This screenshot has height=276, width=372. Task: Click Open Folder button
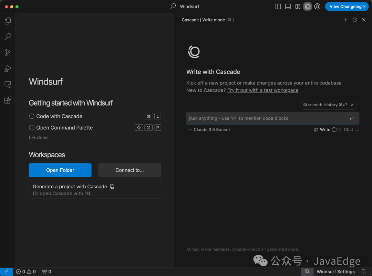pyautogui.click(x=60, y=170)
